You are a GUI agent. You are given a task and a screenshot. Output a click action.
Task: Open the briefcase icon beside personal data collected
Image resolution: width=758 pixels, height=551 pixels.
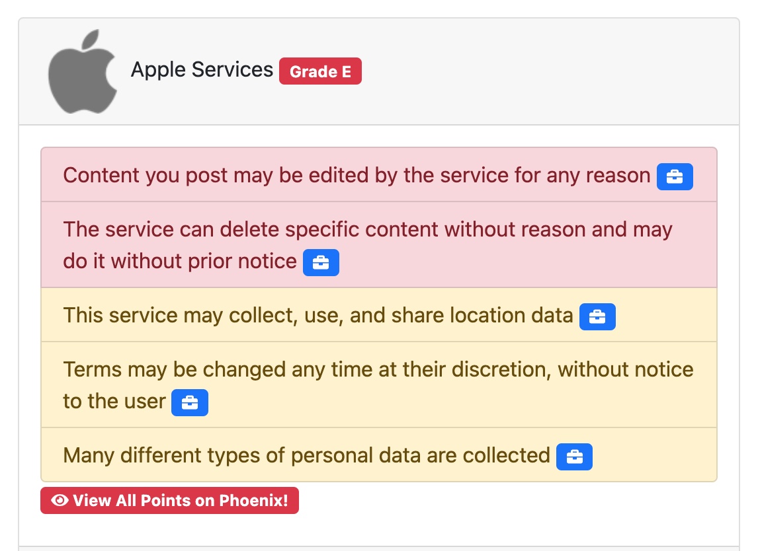[x=574, y=457]
